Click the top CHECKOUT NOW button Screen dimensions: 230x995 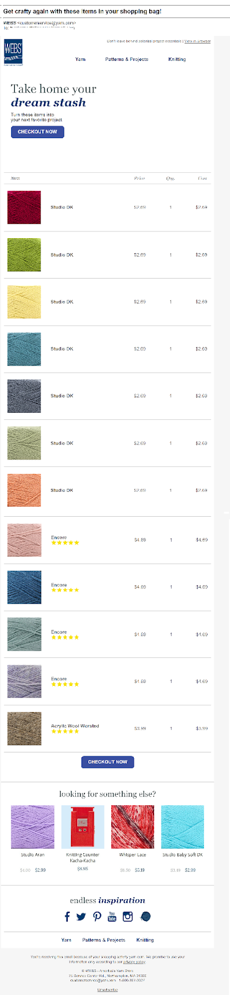click(x=37, y=132)
